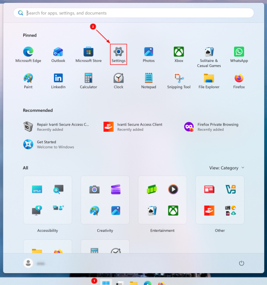Launch the pinned Calculator app

coord(89,81)
